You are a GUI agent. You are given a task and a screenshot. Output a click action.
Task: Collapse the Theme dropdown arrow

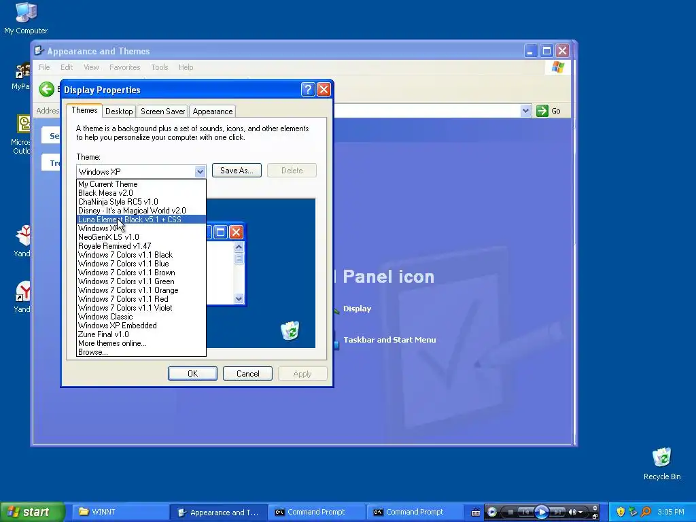(200, 171)
